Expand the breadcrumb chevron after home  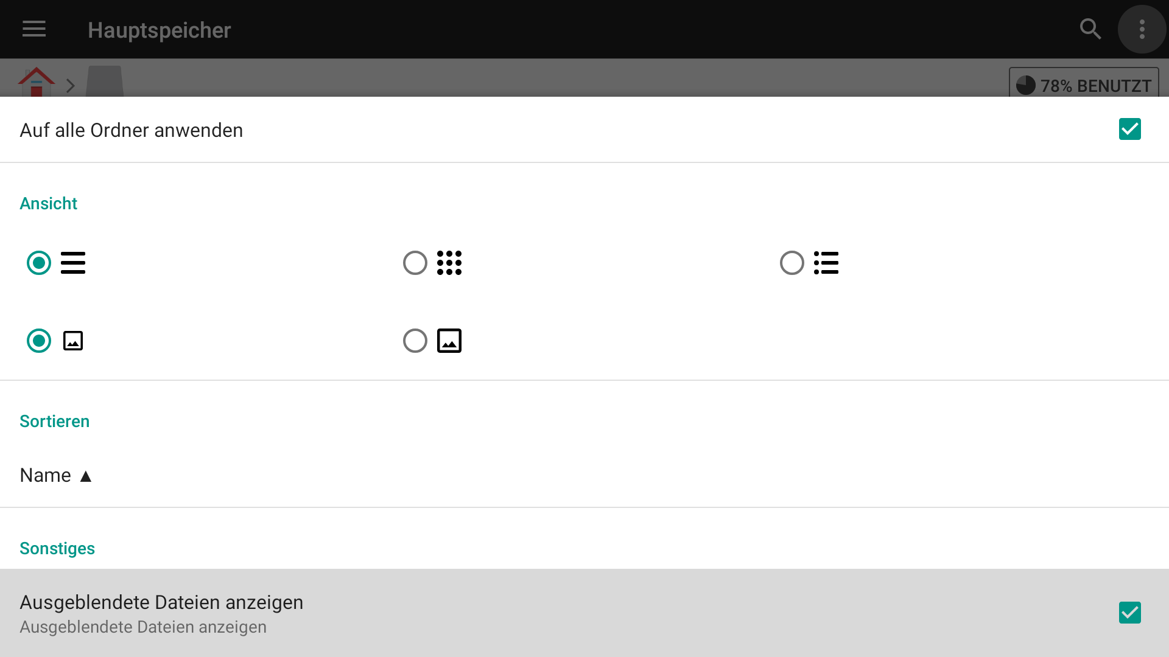(x=71, y=85)
